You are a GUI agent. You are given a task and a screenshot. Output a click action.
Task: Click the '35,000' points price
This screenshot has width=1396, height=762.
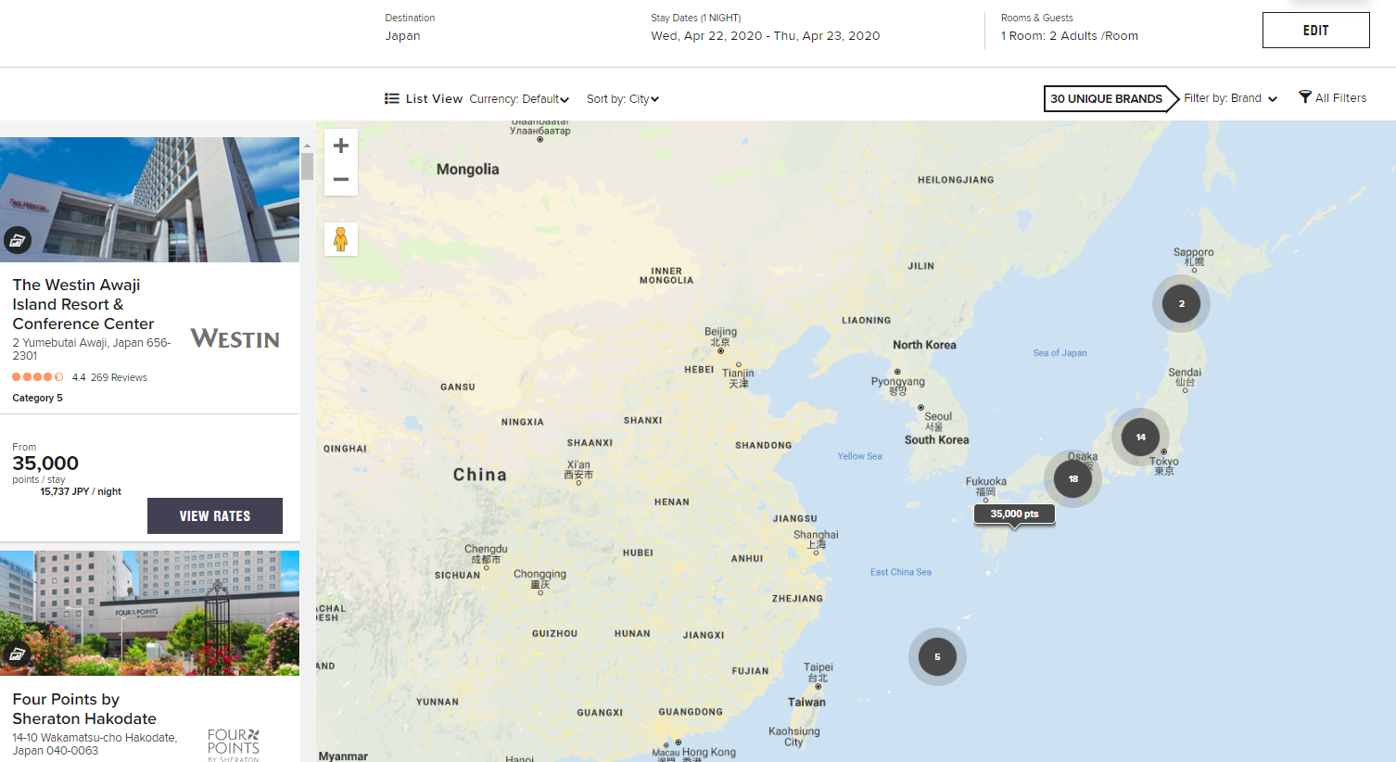[x=45, y=464]
